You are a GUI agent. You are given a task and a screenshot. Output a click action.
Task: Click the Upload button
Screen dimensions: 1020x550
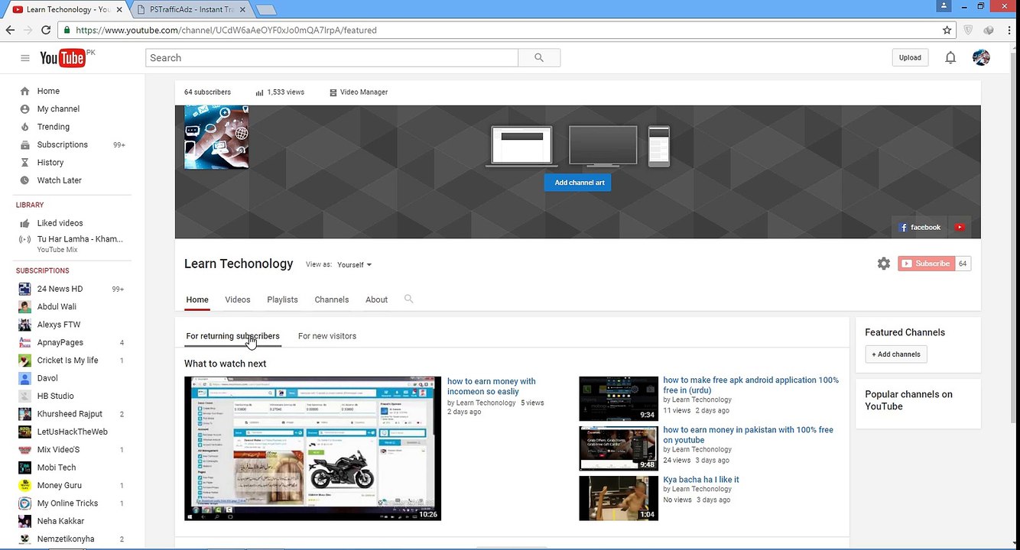point(910,58)
